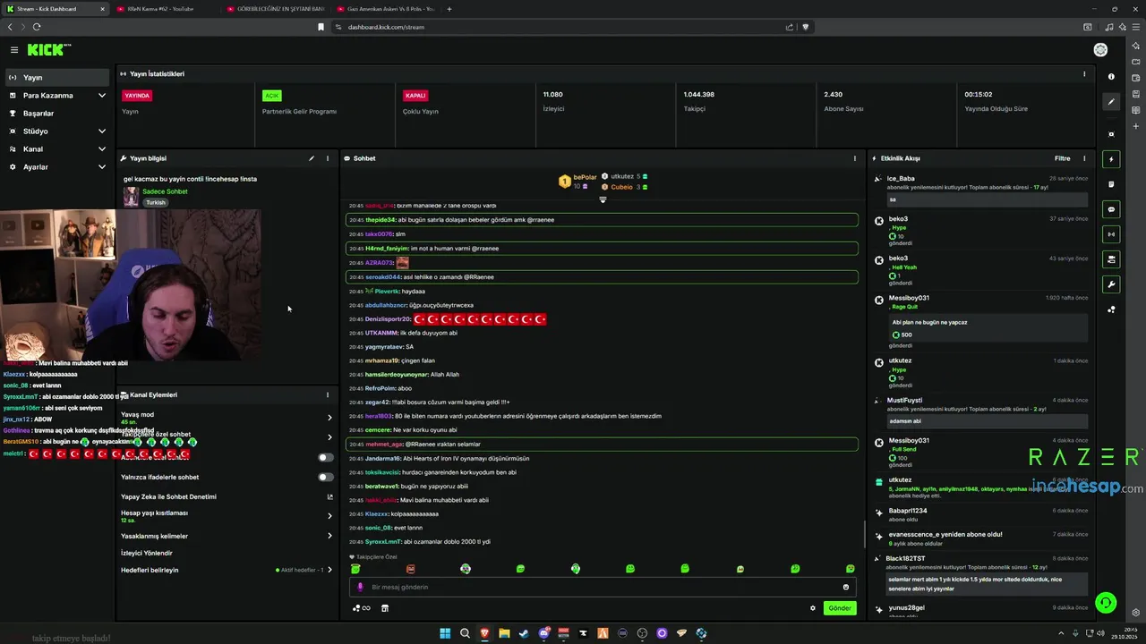
Task: Open Hedefleri belirleyin active goals chevron
Action: point(329,570)
